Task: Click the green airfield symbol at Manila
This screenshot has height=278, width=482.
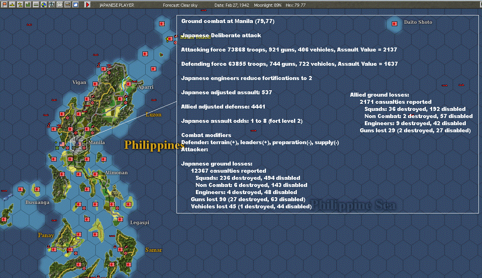Action: pos(85,141)
